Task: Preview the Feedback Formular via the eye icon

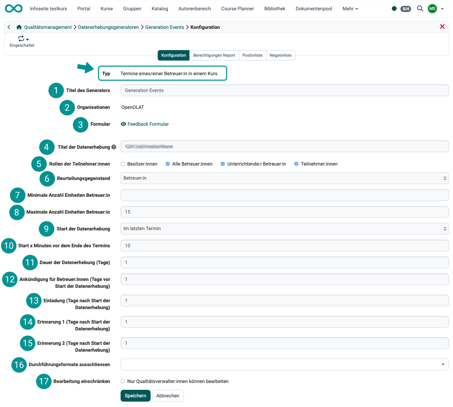Action: 123,124
